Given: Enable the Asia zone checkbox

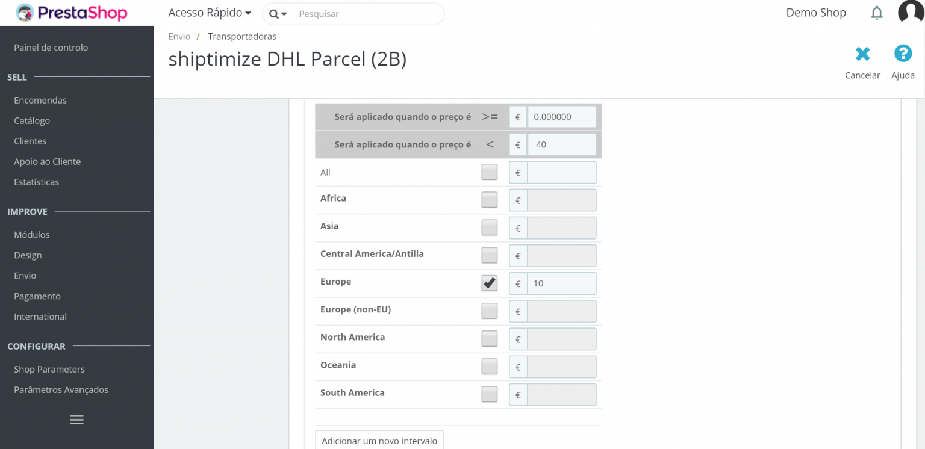Looking at the screenshot, I should click(x=490, y=228).
